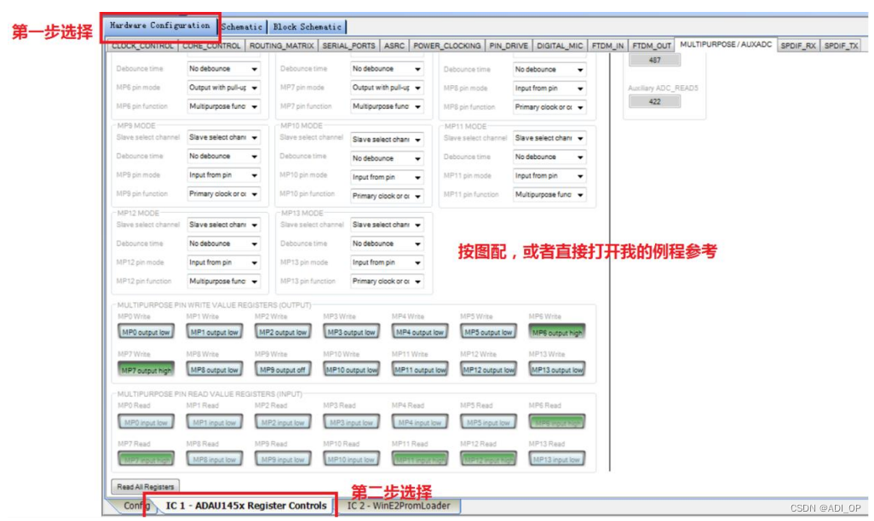Open the SPDIF_RX tab
Viewport: 874px width, 521px height.
(798, 46)
